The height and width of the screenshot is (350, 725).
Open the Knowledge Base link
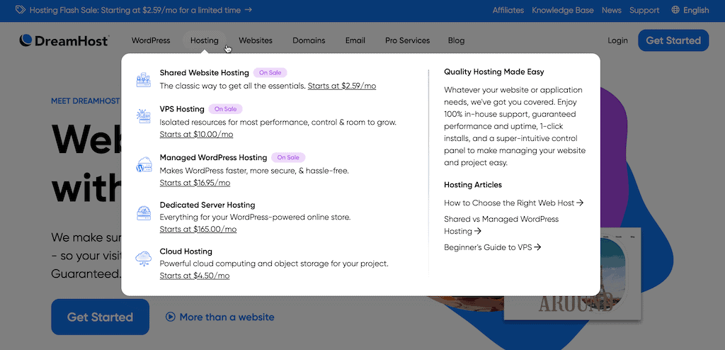tap(563, 10)
